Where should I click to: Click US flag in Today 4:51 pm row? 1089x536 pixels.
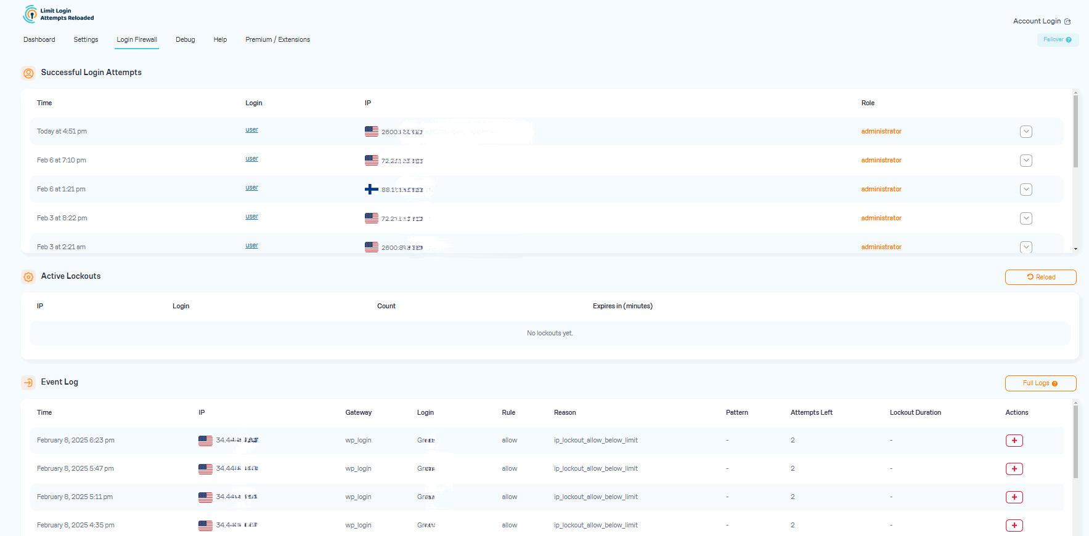coord(372,131)
